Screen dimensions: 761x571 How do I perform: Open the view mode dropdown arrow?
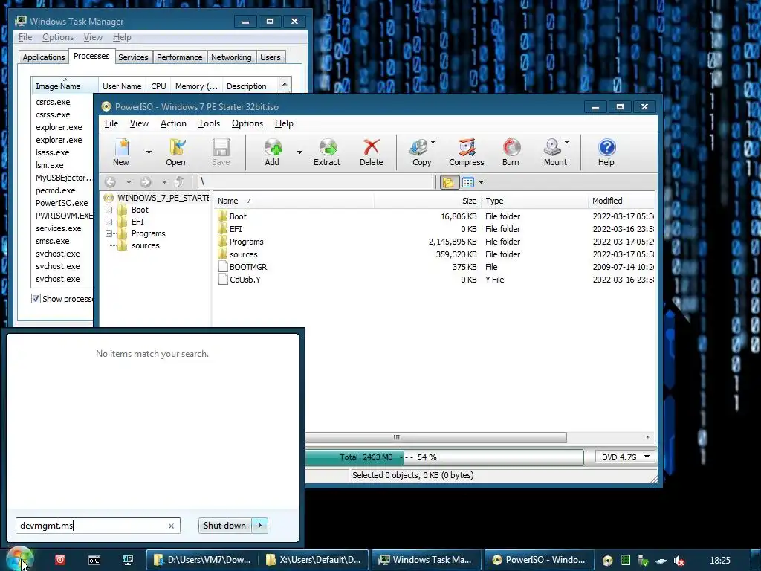click(481, 182)
